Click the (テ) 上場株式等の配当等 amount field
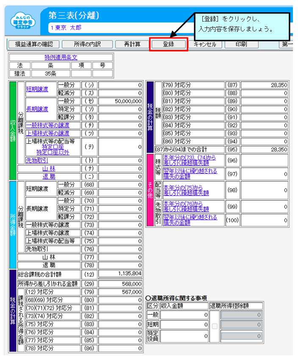This screenshot has height=360, width=298. 120,147
